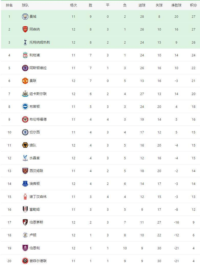Image resolution: width=200 pixels, height=265 pixels.
Task: Click the Chelsea club crest icon
Action: tap(25, 132)
